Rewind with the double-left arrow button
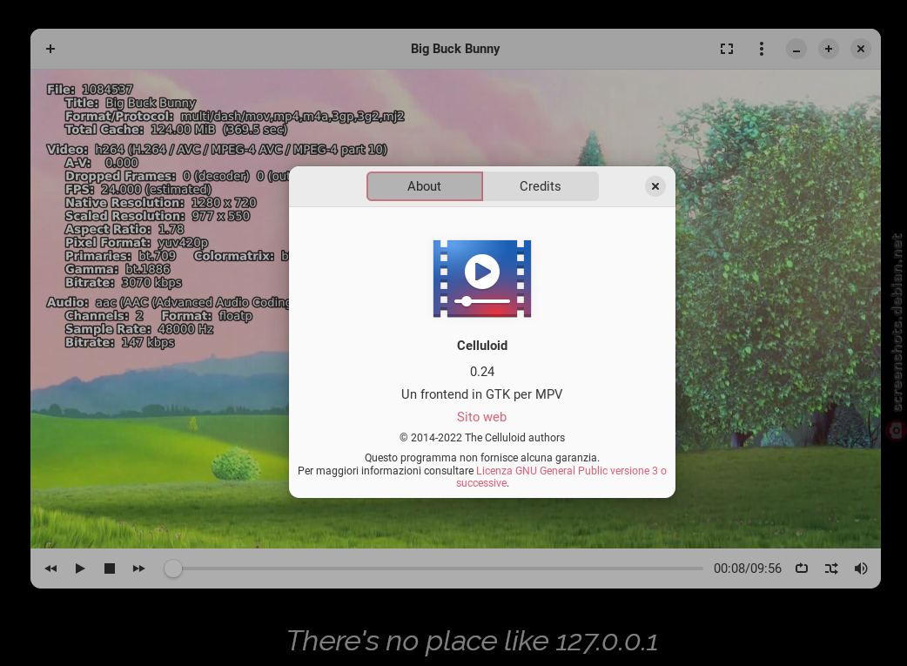907x666 pixels. (50, 568)
